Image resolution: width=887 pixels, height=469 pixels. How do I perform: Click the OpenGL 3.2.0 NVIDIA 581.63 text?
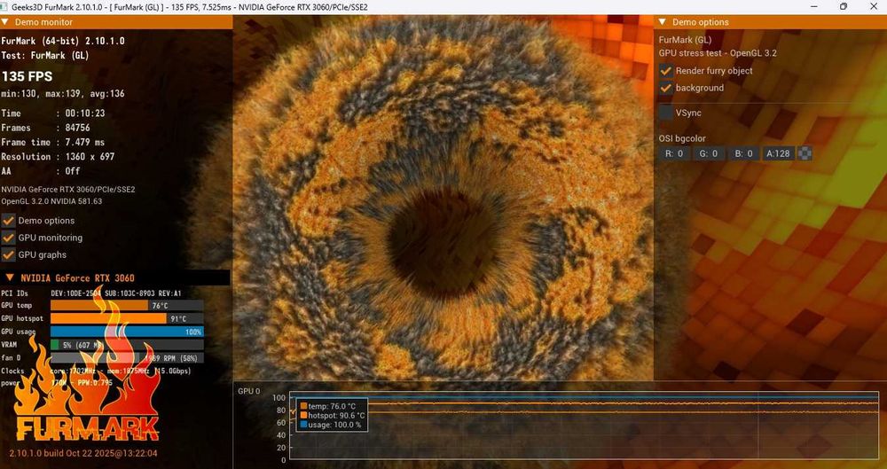[x=51, y=201]
